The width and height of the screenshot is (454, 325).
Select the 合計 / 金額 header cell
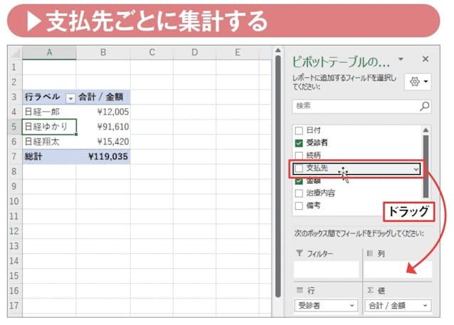(x=103, y=97)
